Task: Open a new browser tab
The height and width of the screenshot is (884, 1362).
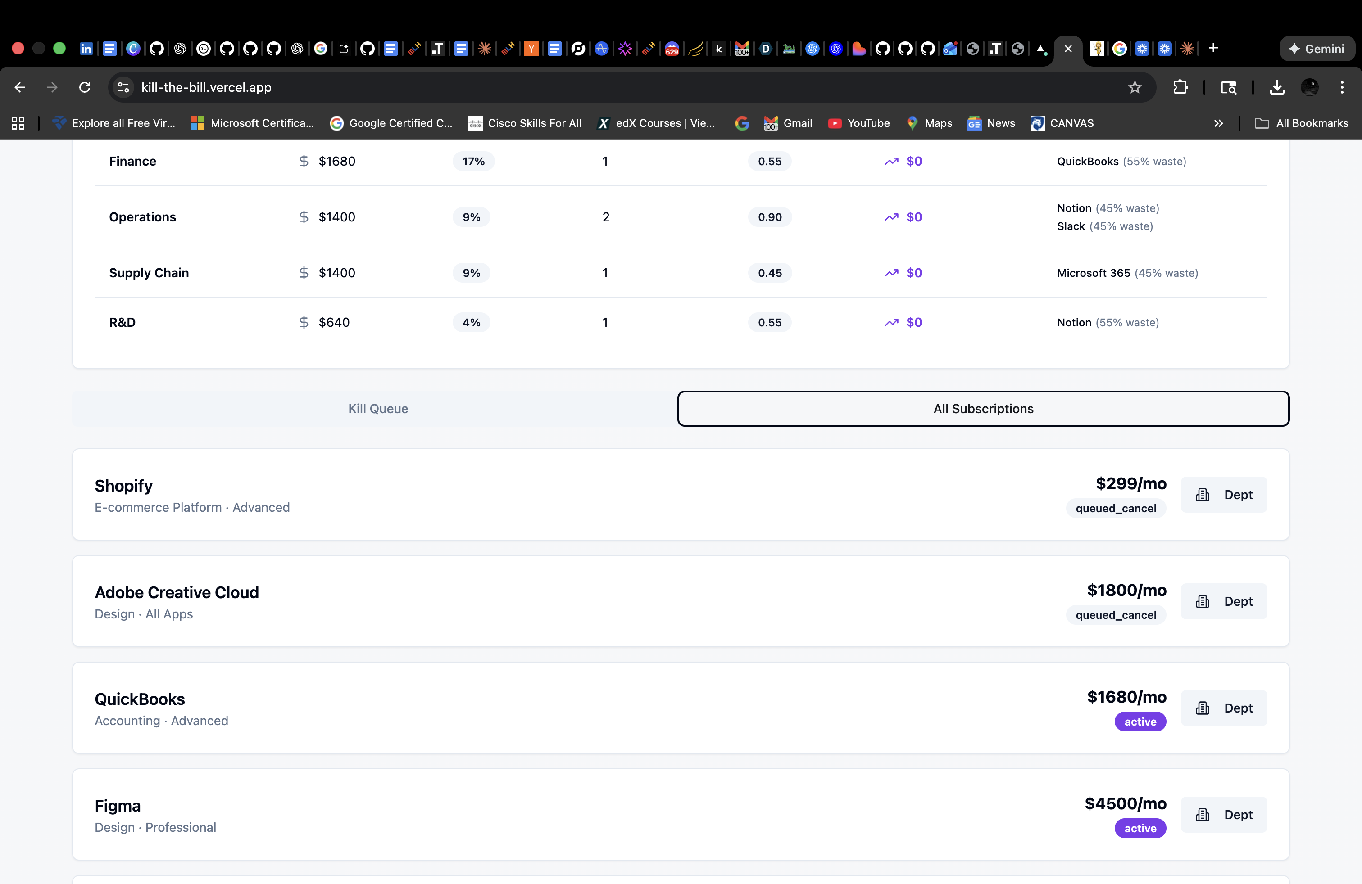Action: point(1212,49)
